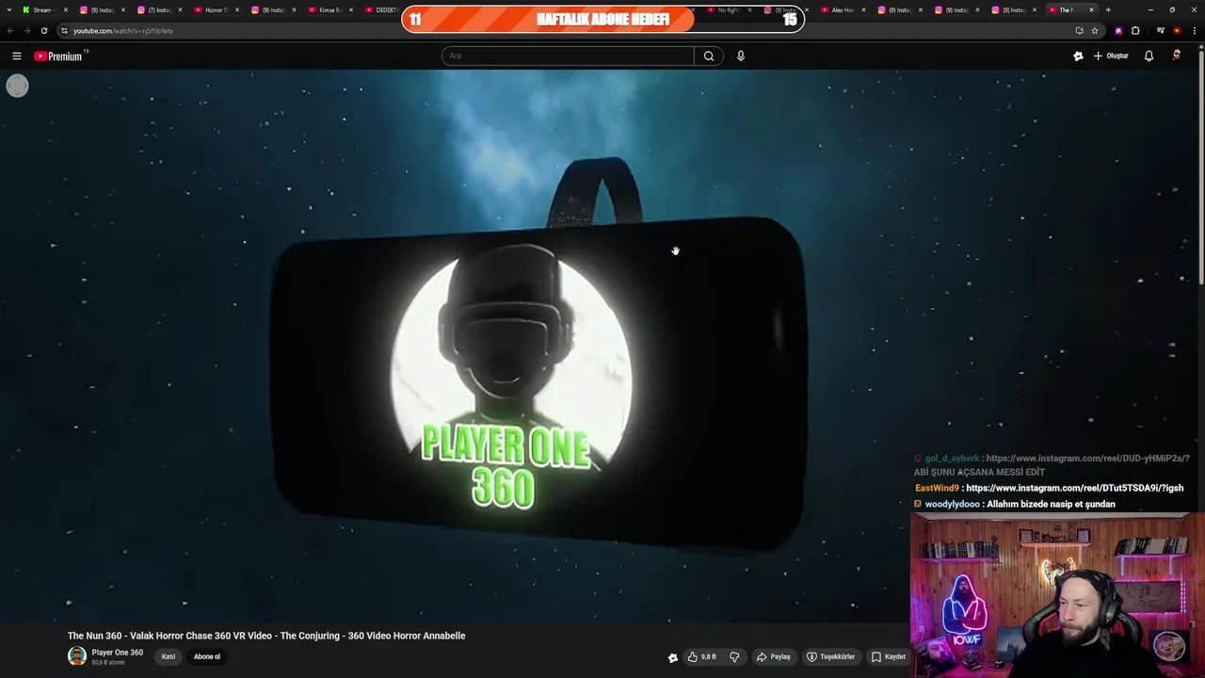
Task: Open the browser extensions puzzle icon
Action: [x=1135, y=30]
